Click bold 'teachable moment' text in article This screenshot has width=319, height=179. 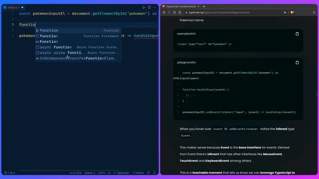207,173
